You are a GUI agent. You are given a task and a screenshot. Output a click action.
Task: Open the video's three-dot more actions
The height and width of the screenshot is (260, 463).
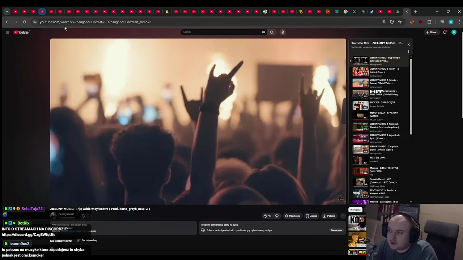coord(343,216)
